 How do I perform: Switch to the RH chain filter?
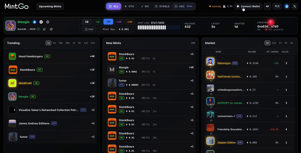[144, 6]
